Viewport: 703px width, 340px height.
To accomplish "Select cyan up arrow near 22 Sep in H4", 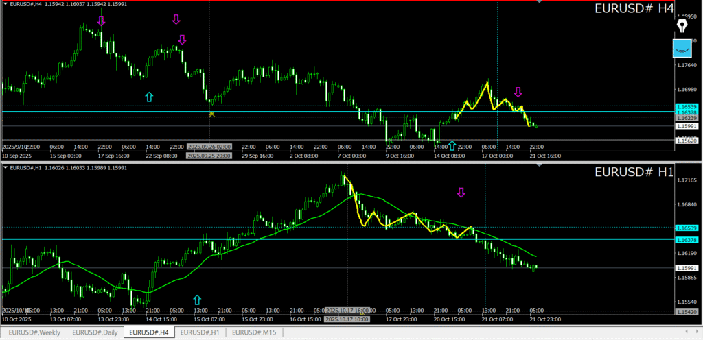I will tap(149, 97).
